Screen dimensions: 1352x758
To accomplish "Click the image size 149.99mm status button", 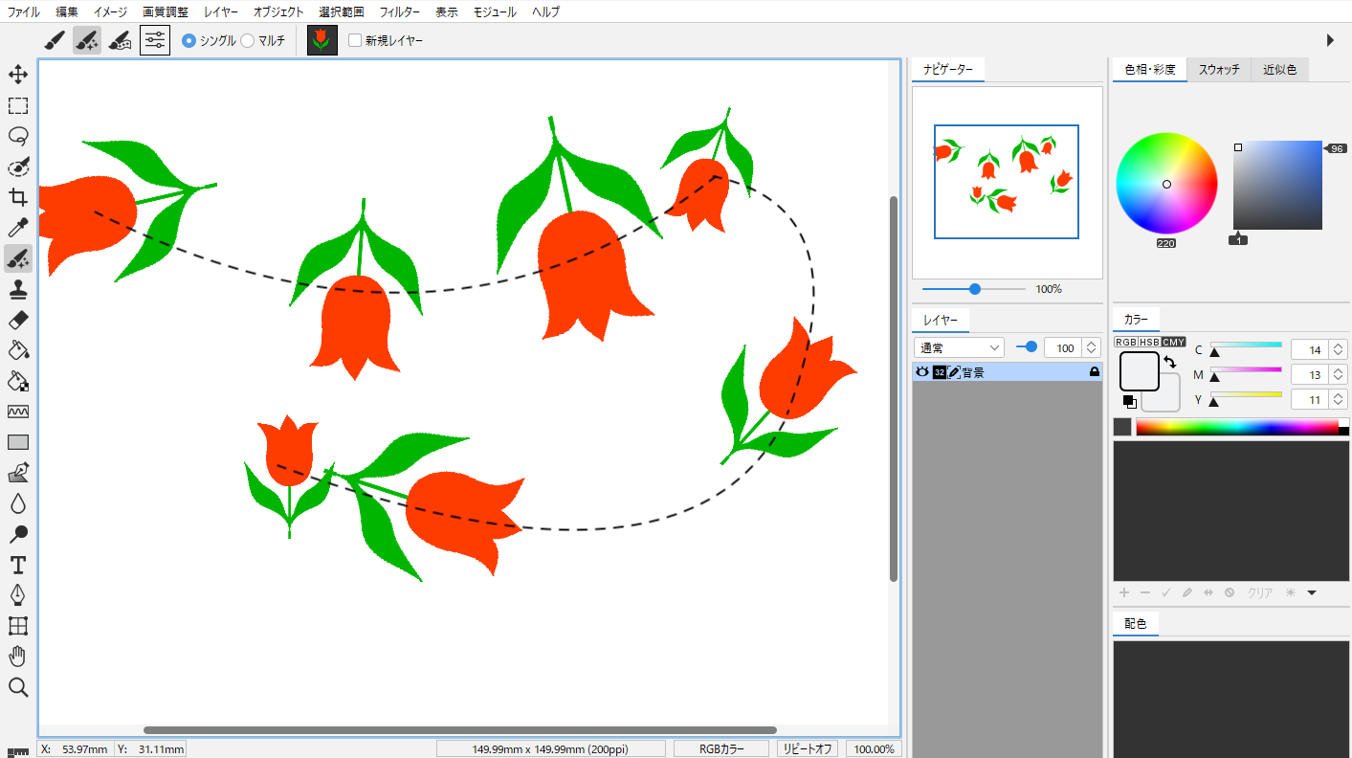I will pyautogui.click(x=550, y=749).
